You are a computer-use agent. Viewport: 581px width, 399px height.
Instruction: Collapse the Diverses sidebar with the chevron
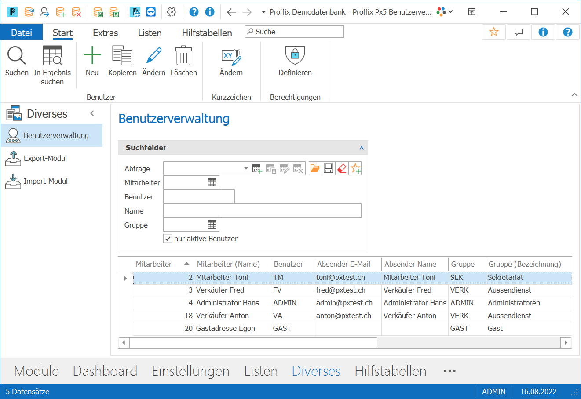[92, 113]
